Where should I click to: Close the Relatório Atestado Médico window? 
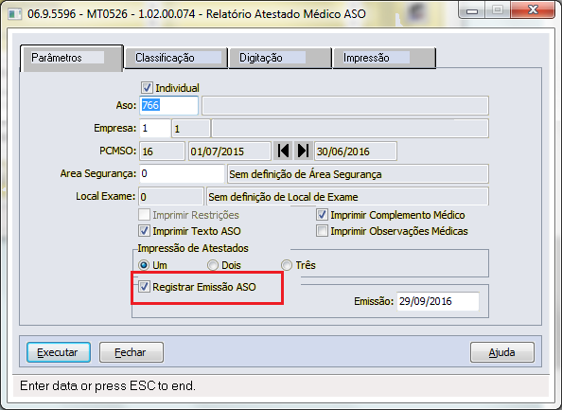pyautogui.click(x=533, y=10)
